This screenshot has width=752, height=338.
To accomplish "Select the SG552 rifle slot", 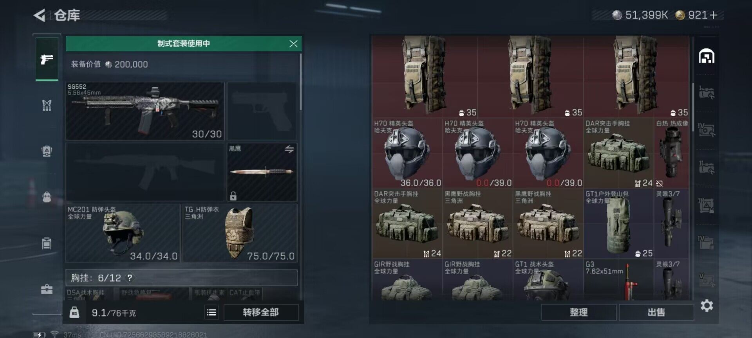I will [145, 111].
